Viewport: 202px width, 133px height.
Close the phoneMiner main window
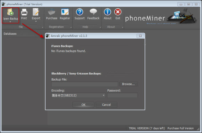[x=196, y=4]
